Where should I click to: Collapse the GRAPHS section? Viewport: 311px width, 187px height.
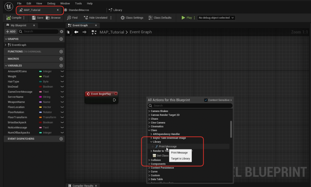(6, 39)
